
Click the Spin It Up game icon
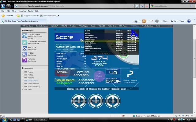coord(24,48)
